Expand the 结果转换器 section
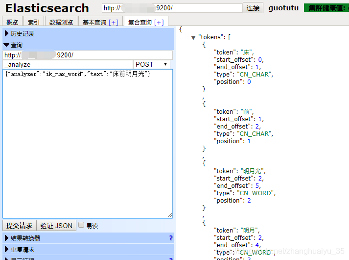Screen dimensions: 349x260 (88, 238)
